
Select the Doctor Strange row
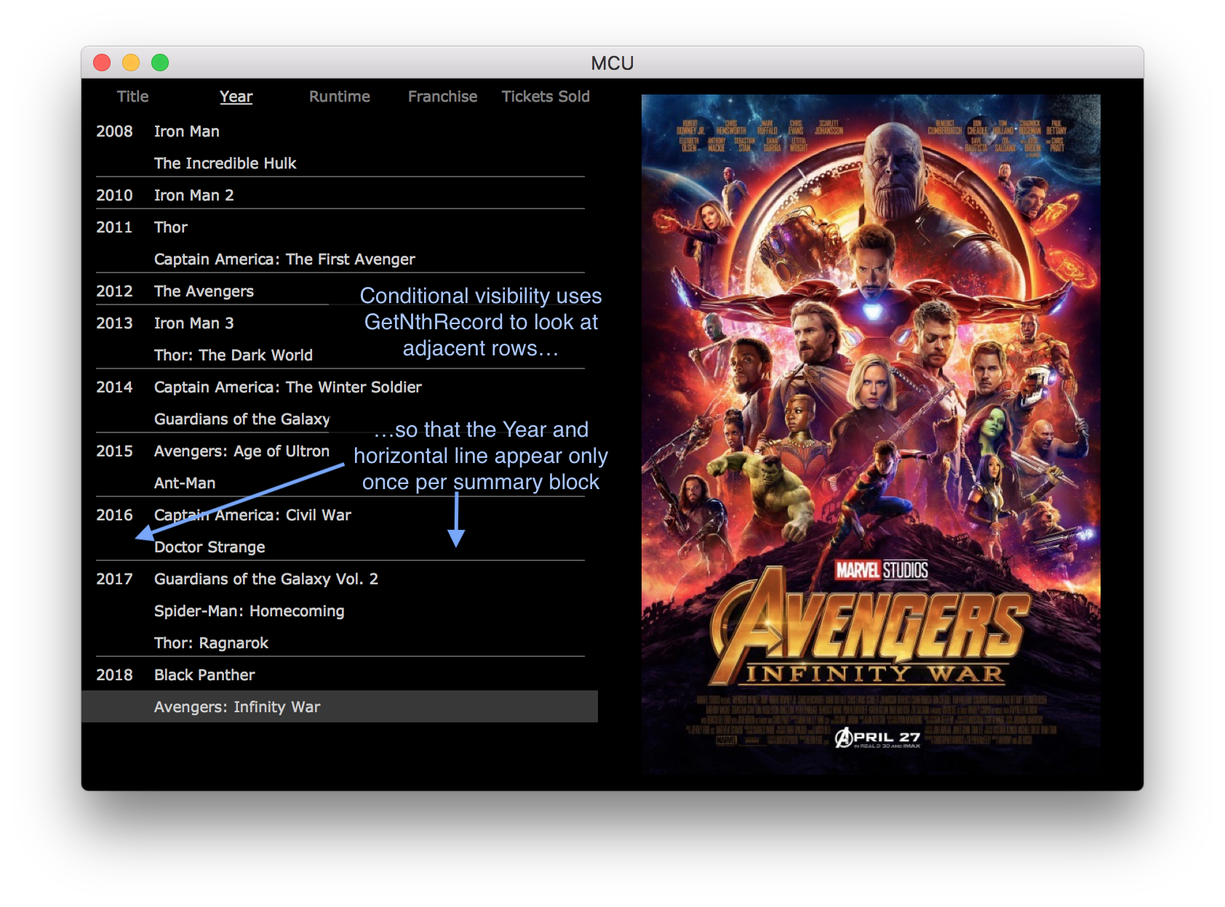[x=210, y=547]
